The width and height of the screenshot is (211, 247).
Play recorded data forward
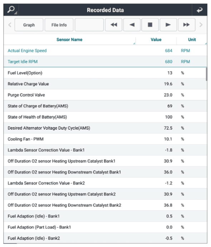[168, 25]
